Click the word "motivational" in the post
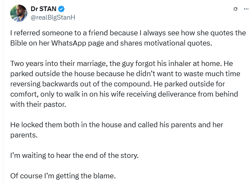249x183 pixels. tap(165, 43)
